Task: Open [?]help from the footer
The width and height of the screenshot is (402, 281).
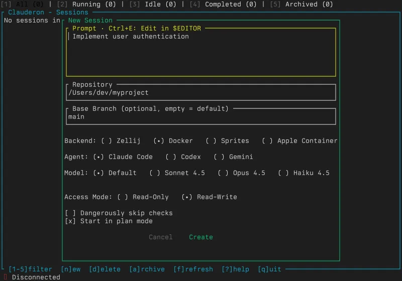Action: click(x=235, y=269)
